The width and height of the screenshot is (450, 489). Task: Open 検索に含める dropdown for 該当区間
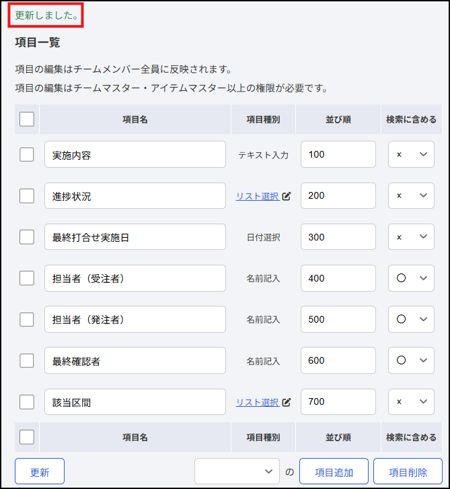pos(411,401)
